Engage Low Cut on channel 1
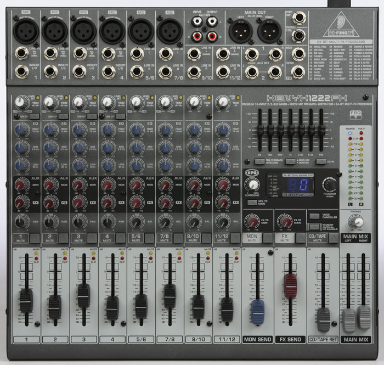This screenshot has width=384, height=365. click(35, 116)
